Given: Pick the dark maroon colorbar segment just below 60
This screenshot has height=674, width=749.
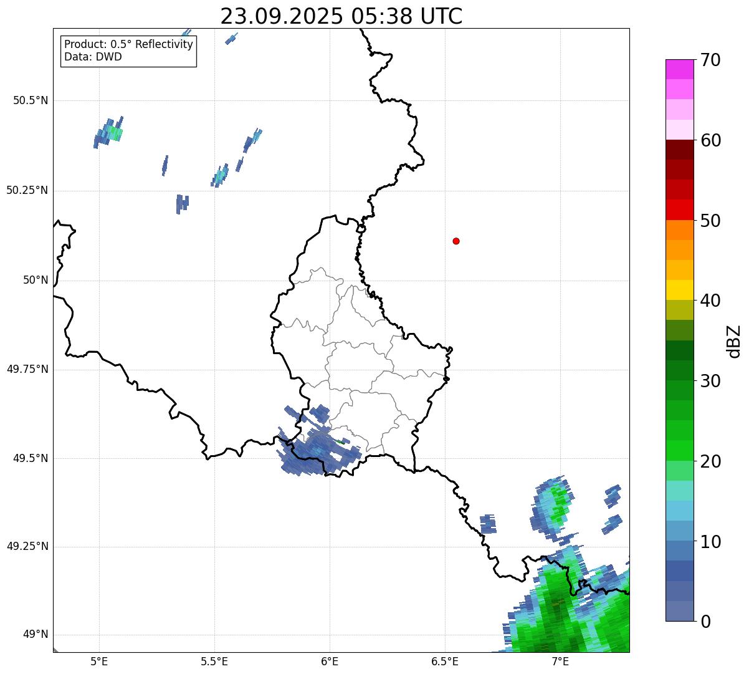Looking at the screenshot, I should pyautogui.click(x=680, y=150).
